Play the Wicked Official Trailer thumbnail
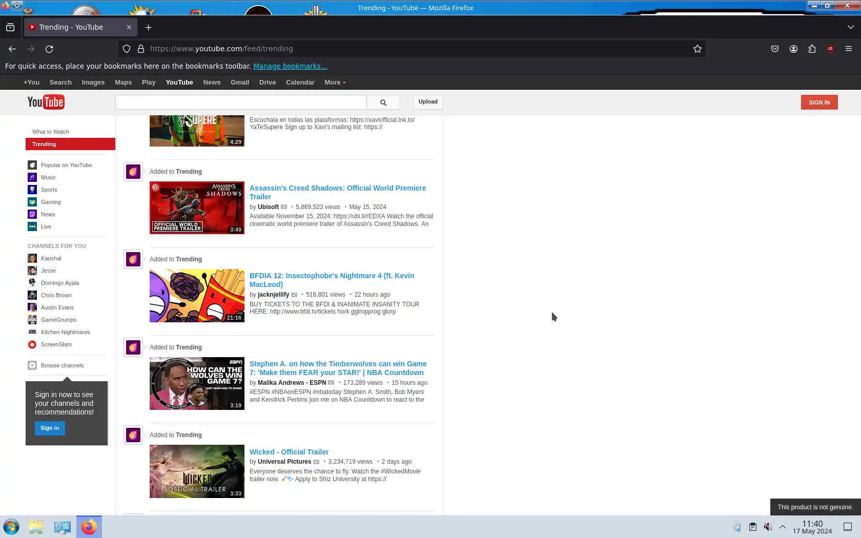 (x=197, y=471)
